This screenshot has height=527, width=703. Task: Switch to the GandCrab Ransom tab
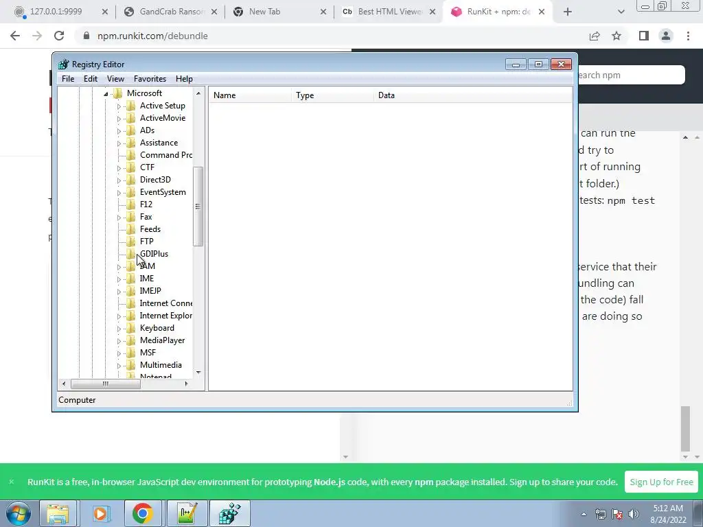tap(172, 12)
